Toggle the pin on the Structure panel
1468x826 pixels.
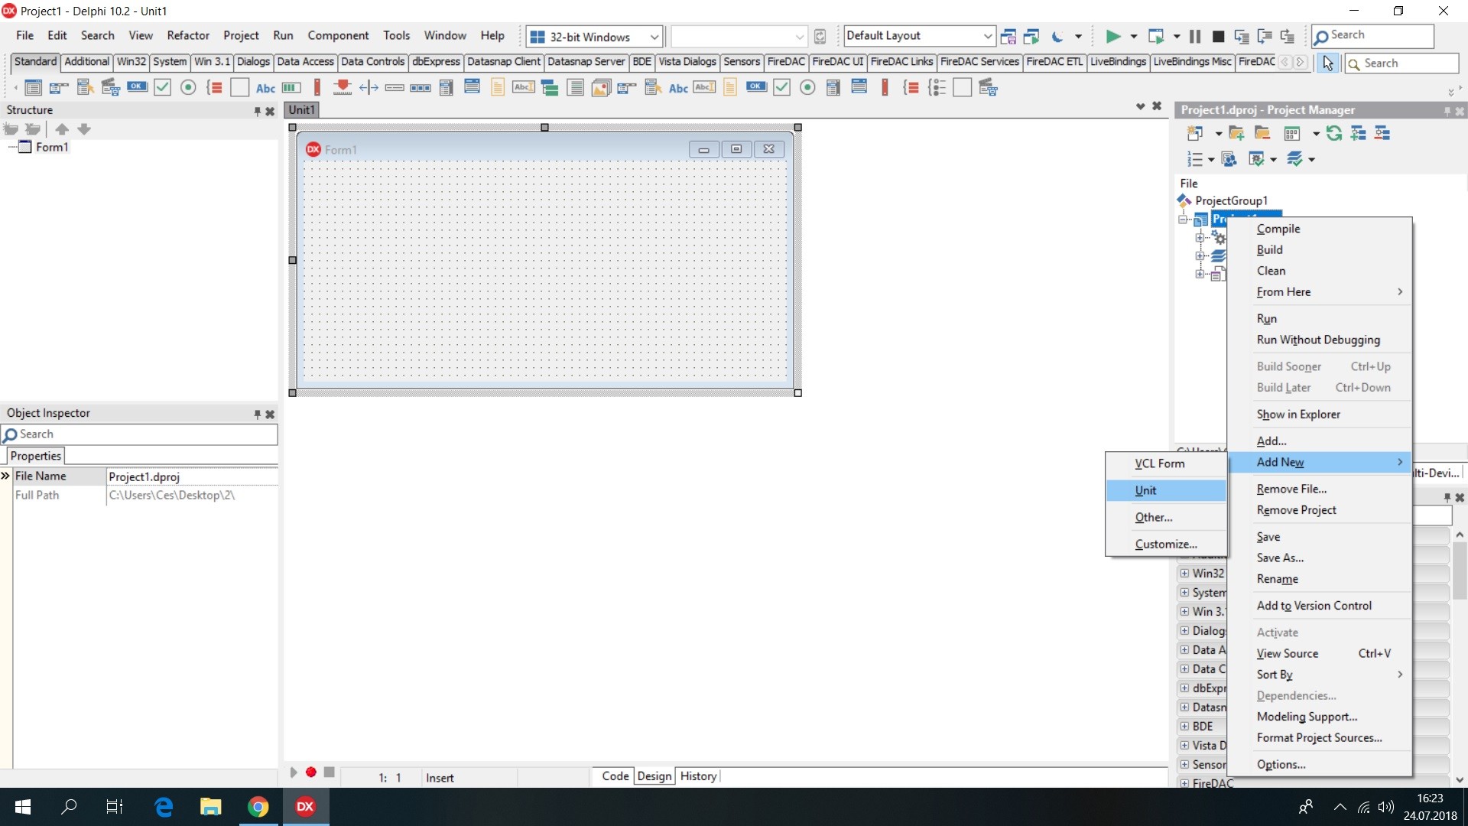[257, 112]
